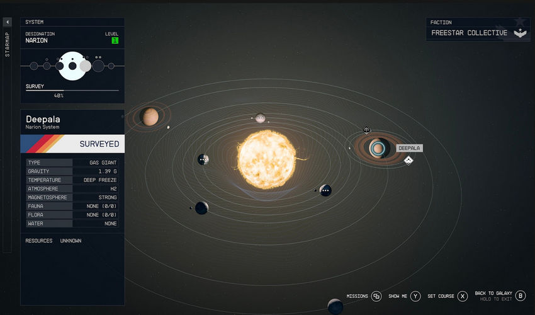Viewport: 535px width, 315px height.
Task: Collapse the Starmap side panel arrow
Action: 7,22
